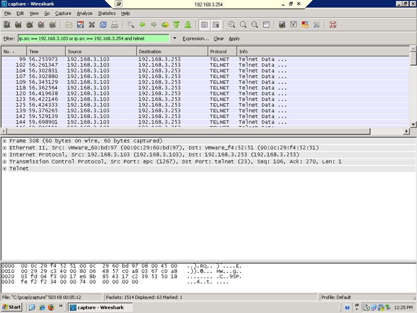Viewport: 417px width, 313px height.
Task: Open the filter Expression... builder
Action: pos(195,39)
